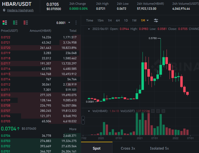Select the 0.0708 ask price row
The height and width of the screenshot is (153, 199).
(x=40, y=105)
